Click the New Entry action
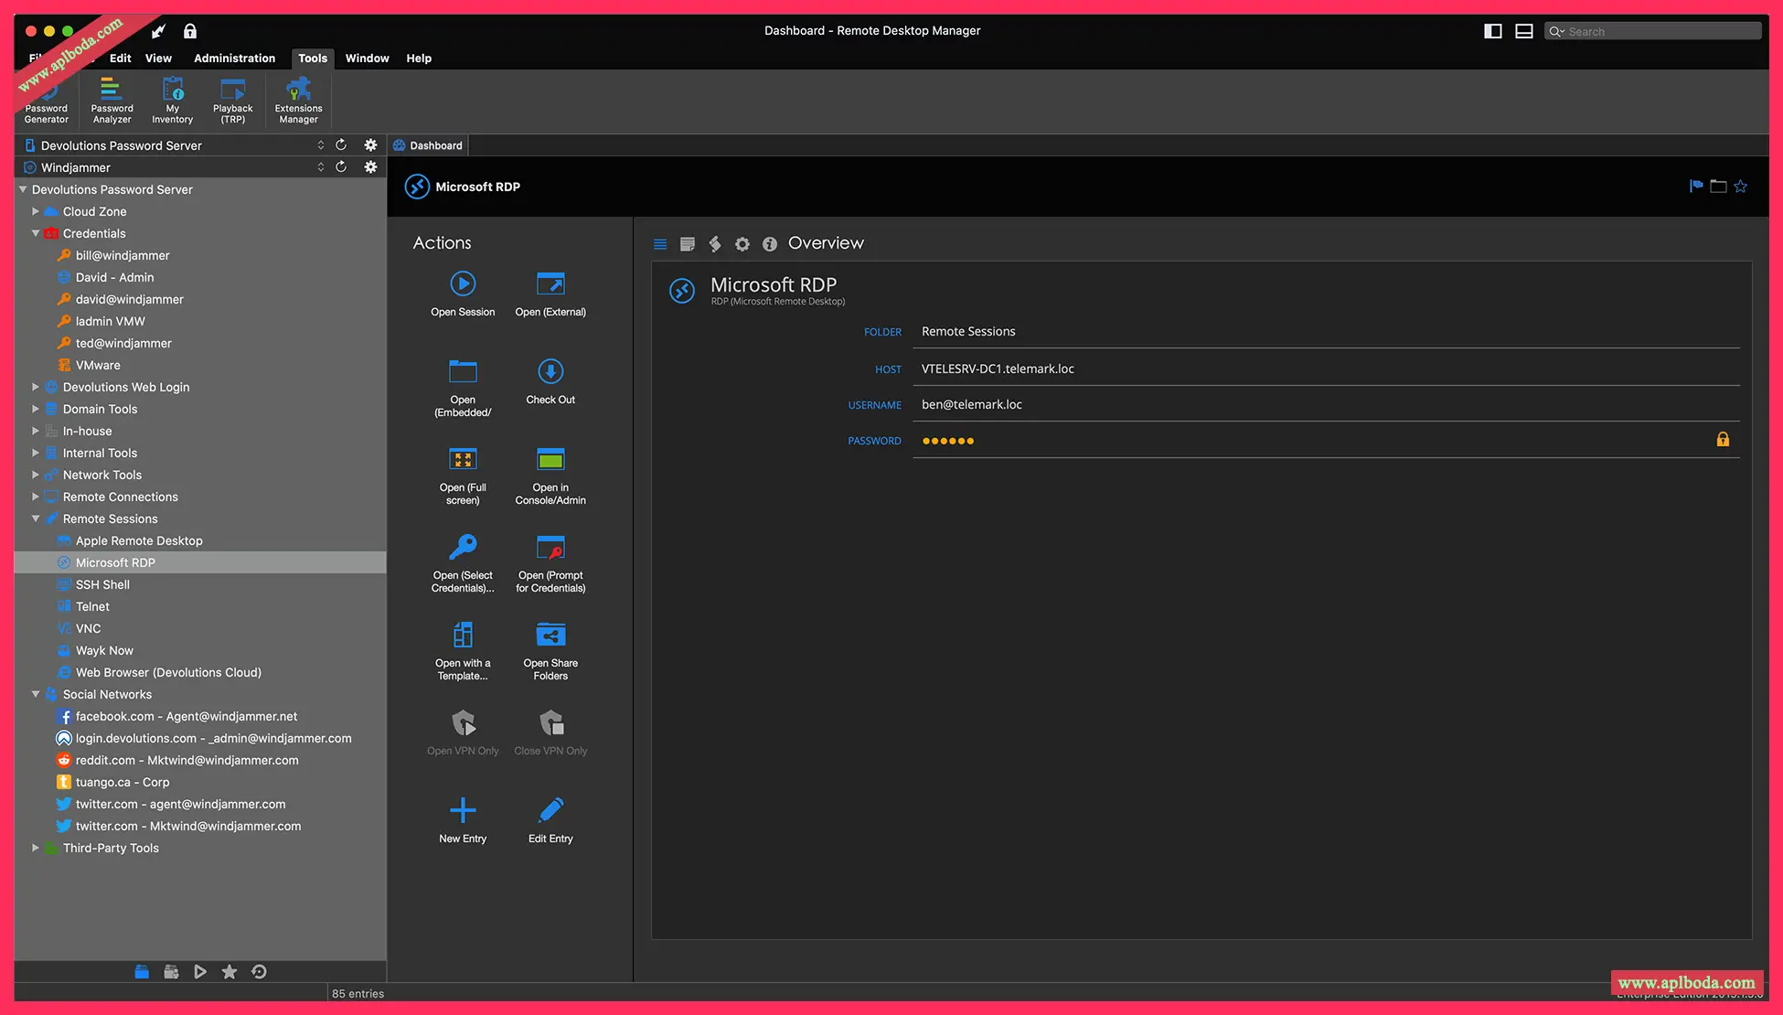 463,821
